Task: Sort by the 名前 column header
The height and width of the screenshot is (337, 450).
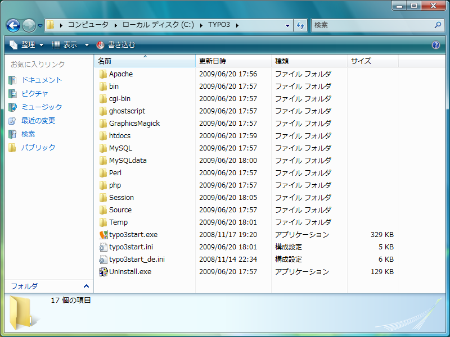Action: click(x=145, y=61)
